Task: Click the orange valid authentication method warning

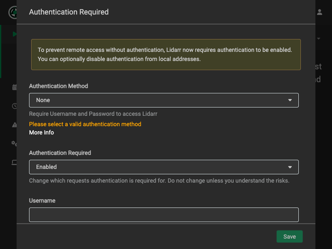Action: 85,124
